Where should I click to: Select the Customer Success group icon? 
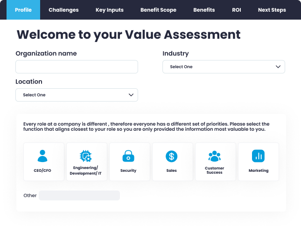[215, 156]
